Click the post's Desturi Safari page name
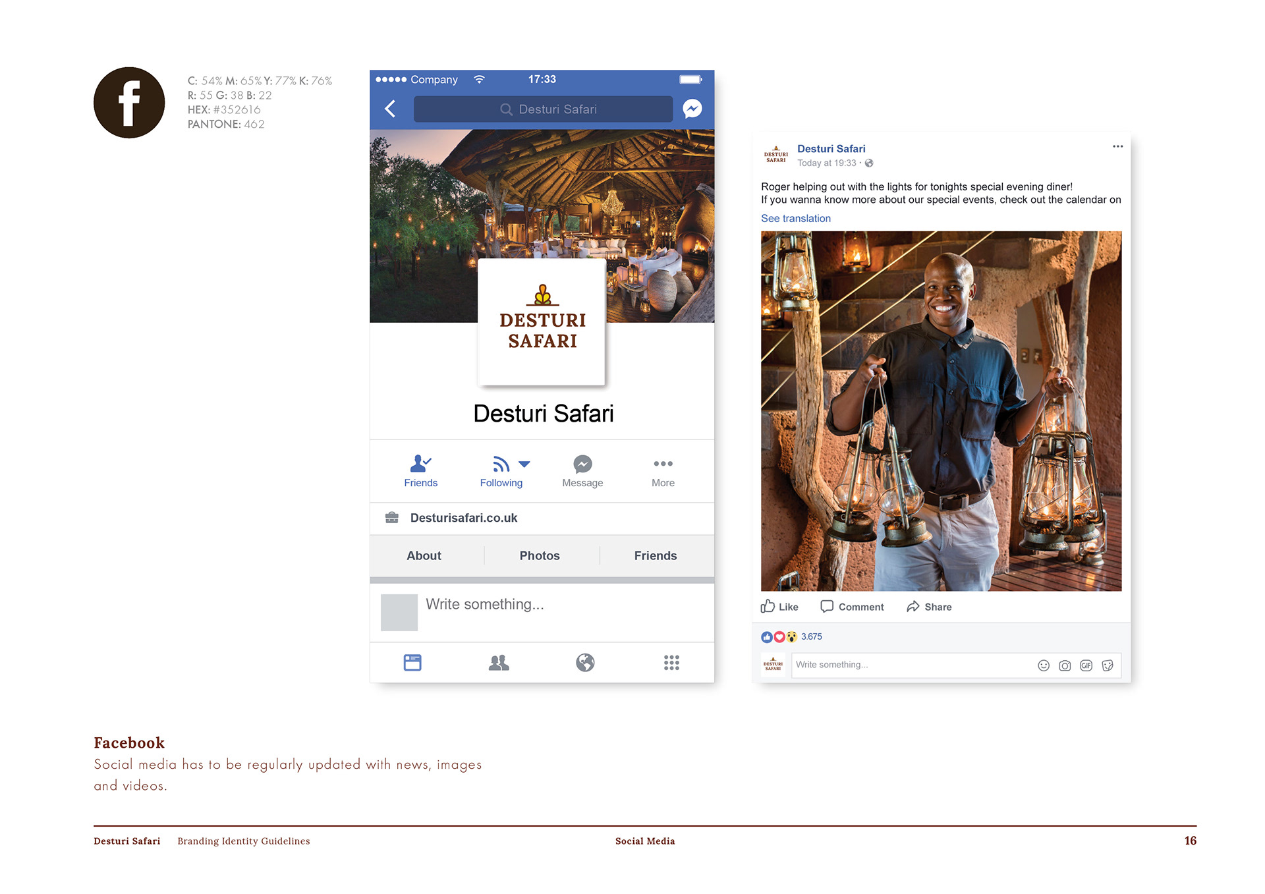Image resolution: width=1265 pixels, height=894 pixels. pos(831,149)
